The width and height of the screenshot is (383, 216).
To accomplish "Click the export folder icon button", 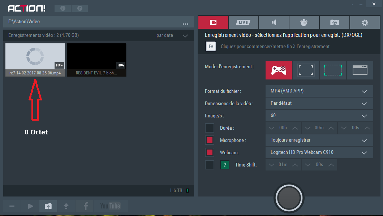I will [x=48, y=206].
